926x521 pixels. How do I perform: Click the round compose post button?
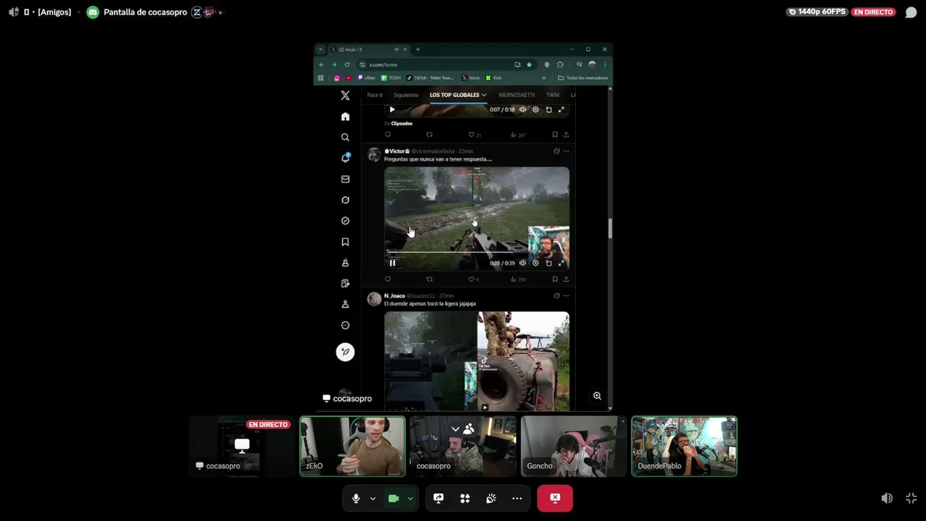pos(345,352)
